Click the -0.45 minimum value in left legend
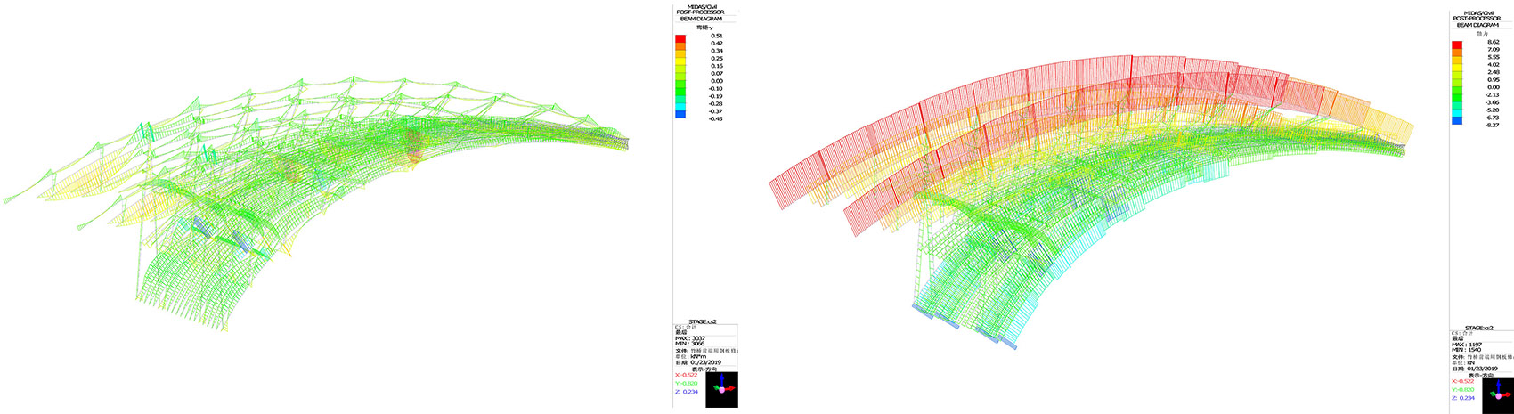 click(715, 118)
